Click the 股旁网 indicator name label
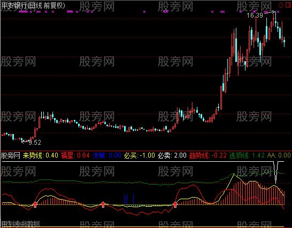The height and width of the screenshot is (228, 292). [11, 155]
